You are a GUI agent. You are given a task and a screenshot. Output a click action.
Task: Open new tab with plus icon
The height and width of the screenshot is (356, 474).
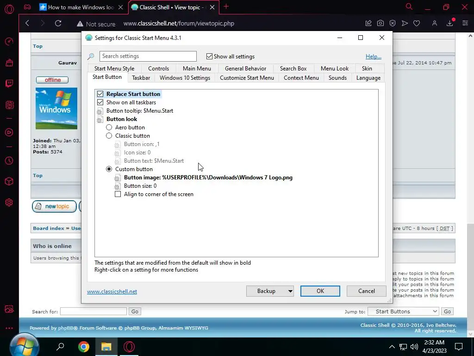coord(226,6)
